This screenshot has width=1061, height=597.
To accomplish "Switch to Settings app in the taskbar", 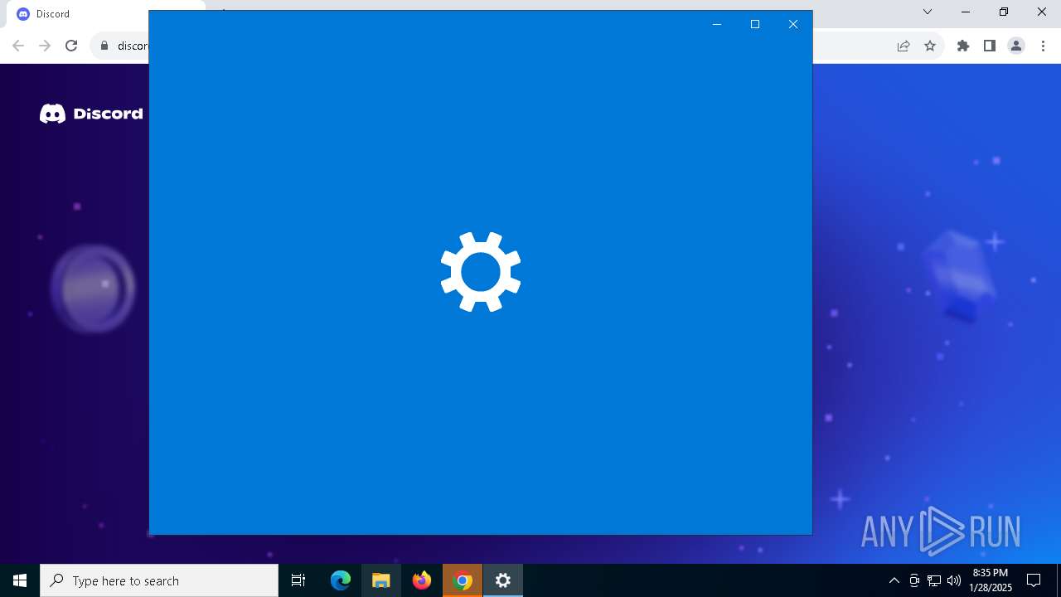I will coord(503,580).
